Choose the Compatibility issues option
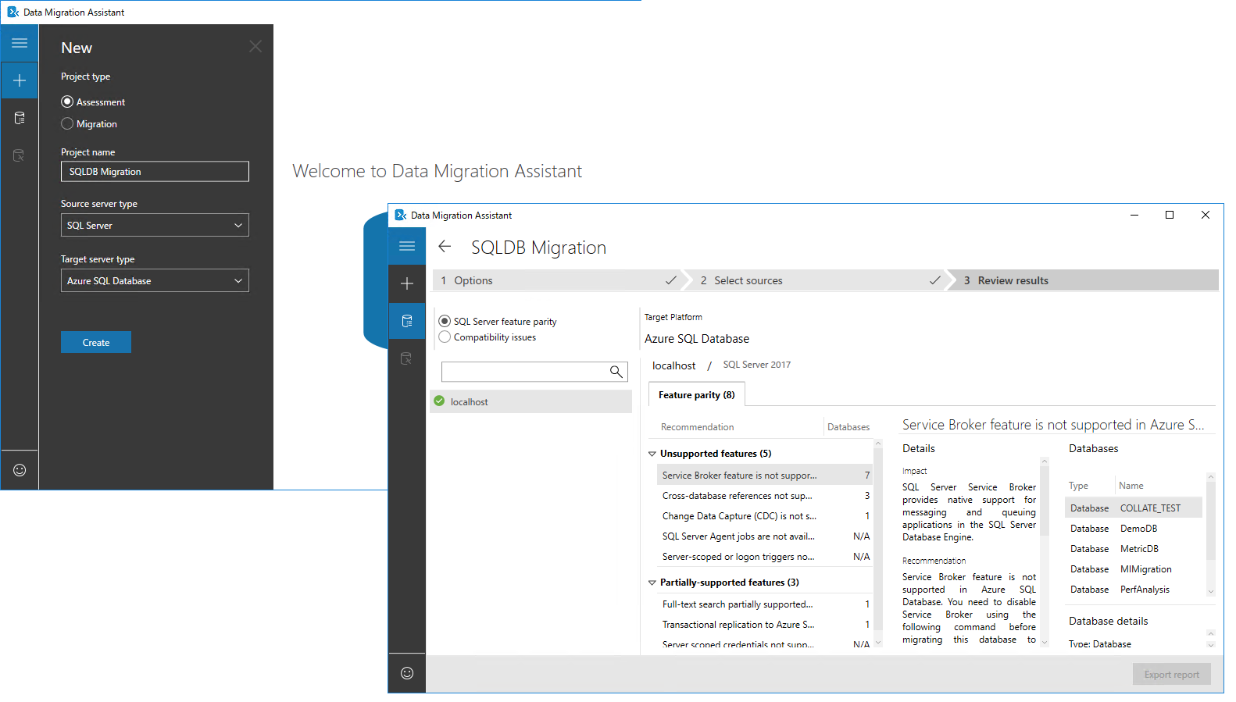This screenshot has height=702, width=1236. tap(445, 337)
